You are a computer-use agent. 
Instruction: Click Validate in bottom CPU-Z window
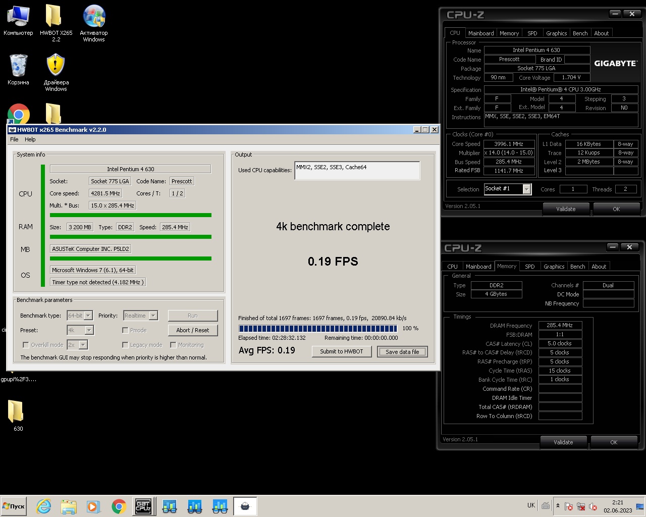point(563,442)
